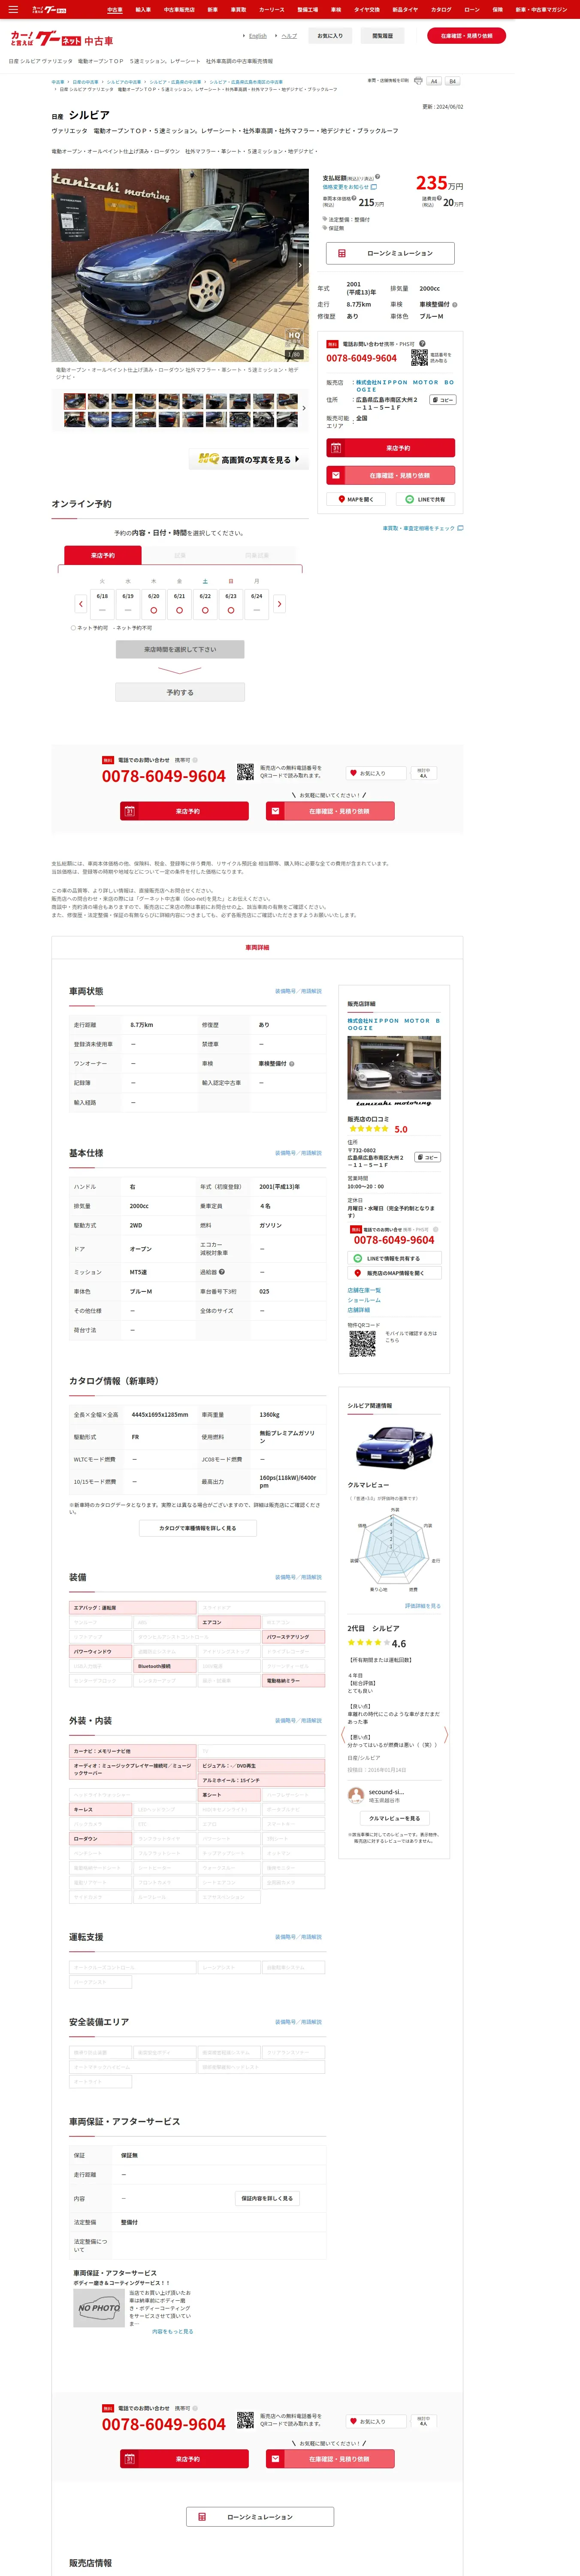Click コピー button in 販売店詳細 sidebar

point(428,1157)
